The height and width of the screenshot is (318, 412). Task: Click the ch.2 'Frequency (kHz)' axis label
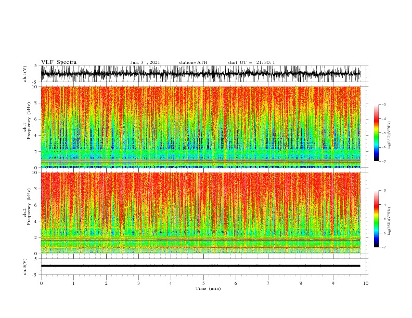[x=29, y=207]
